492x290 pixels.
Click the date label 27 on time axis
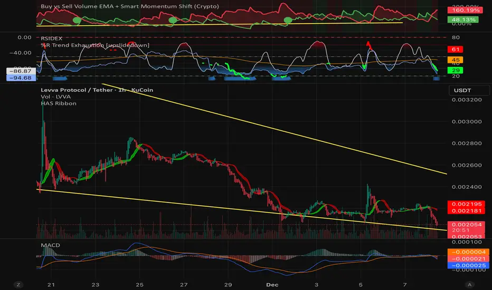pyautogui.click(x=184, y=285)
